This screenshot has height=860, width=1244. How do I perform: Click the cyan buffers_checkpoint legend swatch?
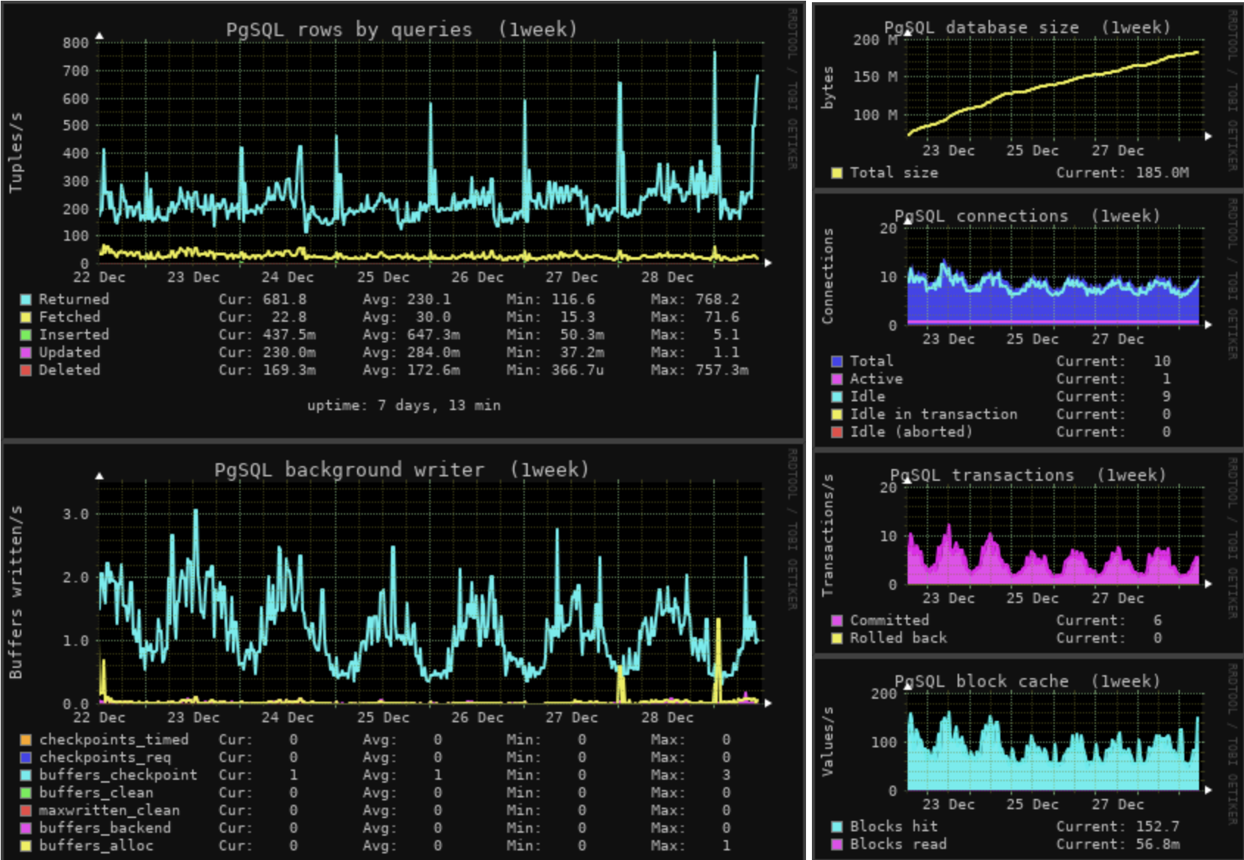[26, 775]
